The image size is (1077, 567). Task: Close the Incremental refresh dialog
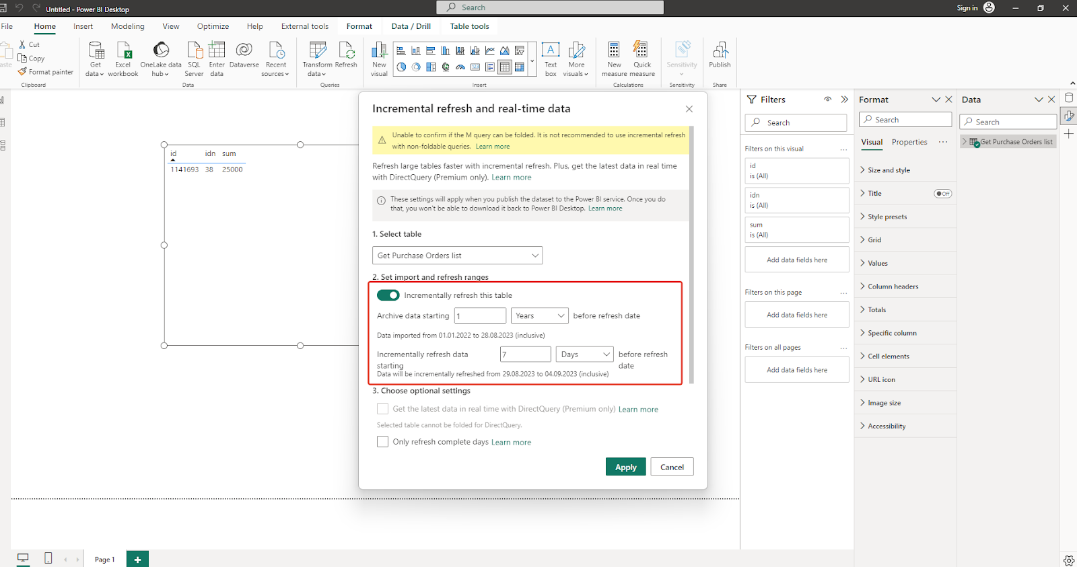coord(689,109)
